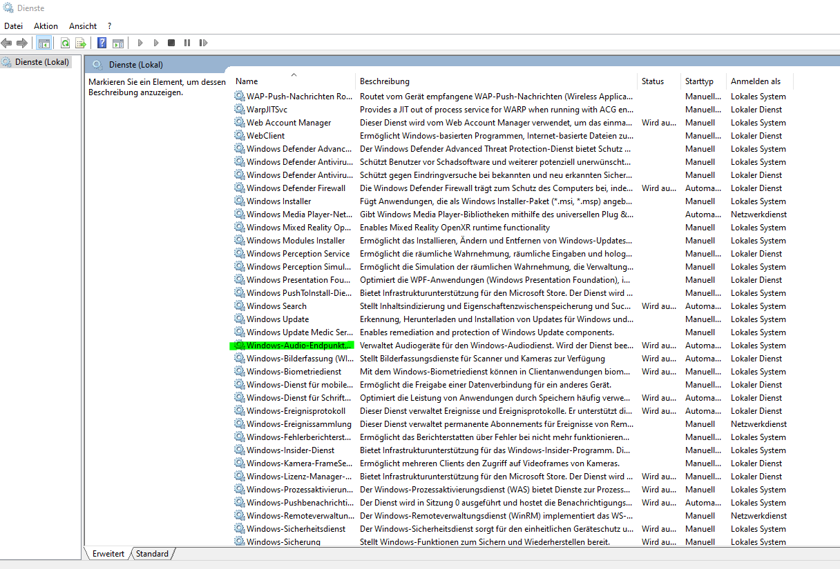Switch to the Standard tab
The width and height of the screenshot is (840, 569).
pyautogui.click(x=152, y=554)
